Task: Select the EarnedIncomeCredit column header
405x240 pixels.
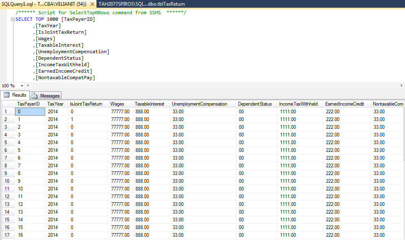Action: [347, 104]
